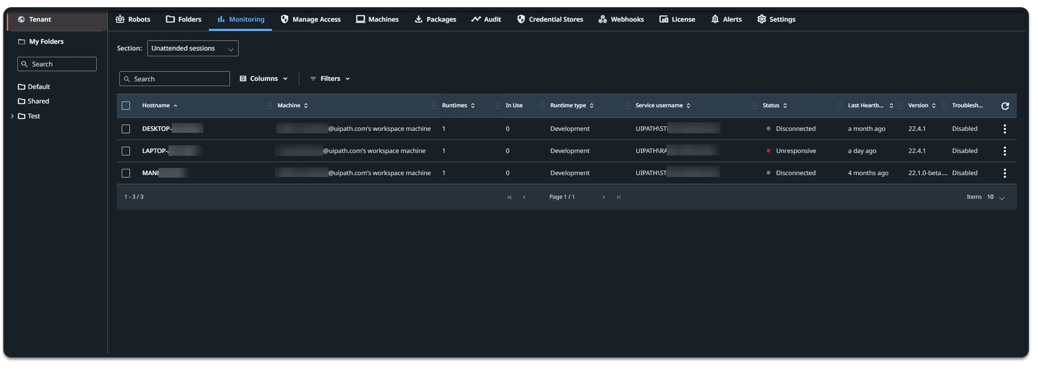This screenshot has height=369, width=1038.
Task: Click the Tenant globe icon
Action: [x=21, y=20]
